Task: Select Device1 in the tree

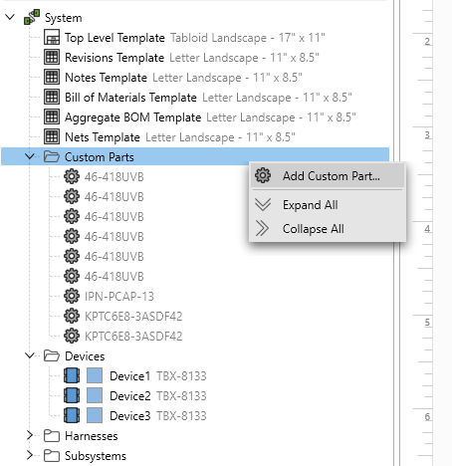Action: (130, 376)
